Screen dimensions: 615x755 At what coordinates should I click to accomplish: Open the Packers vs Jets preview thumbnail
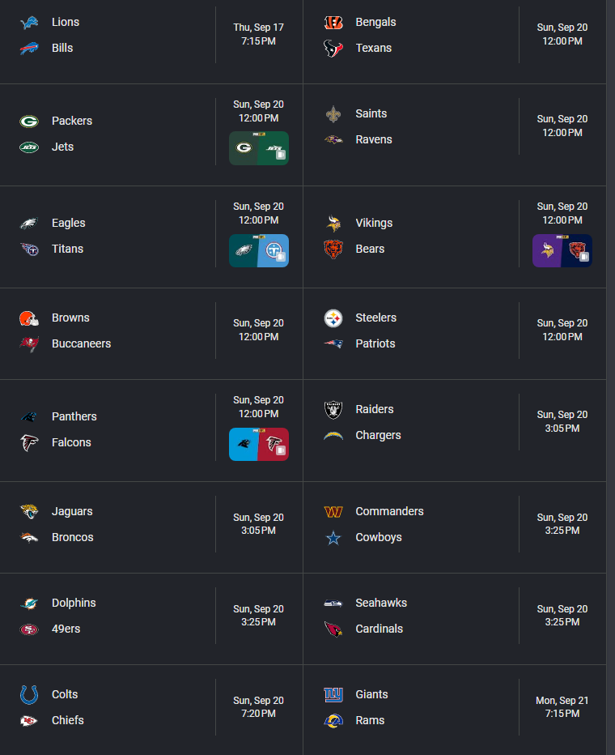[x=259, y=148]
